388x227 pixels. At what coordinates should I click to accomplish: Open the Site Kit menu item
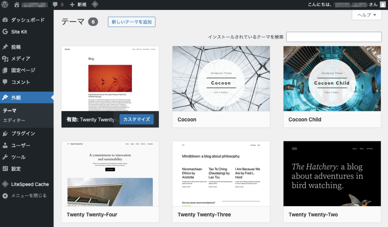pyautogui.click(x=27, y=32)
